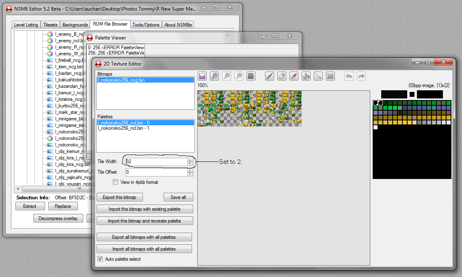Pick the Eyedropper color tool
Viewport: 462px width, 277px height.
[294, 76]
